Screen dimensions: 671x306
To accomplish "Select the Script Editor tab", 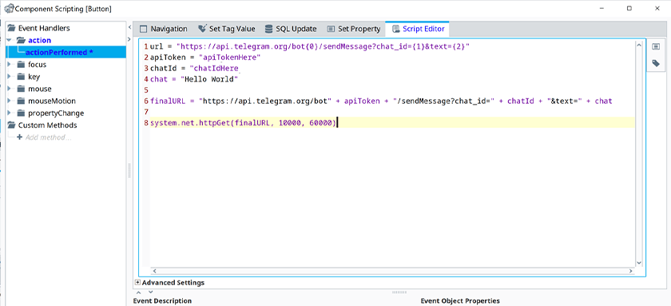I will [x=418, y=29].
